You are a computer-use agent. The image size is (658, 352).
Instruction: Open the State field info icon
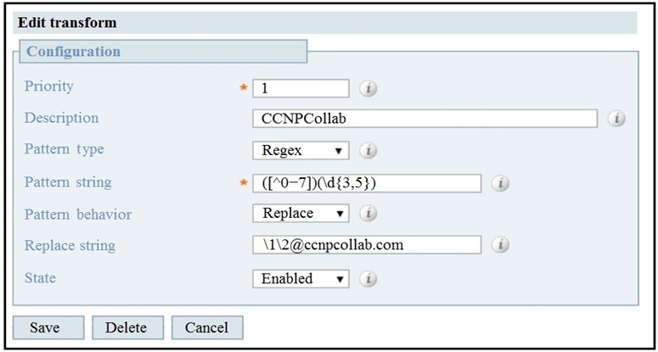point(368,278)
